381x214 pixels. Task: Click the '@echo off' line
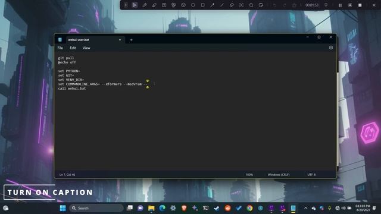(x=67, y=62)
